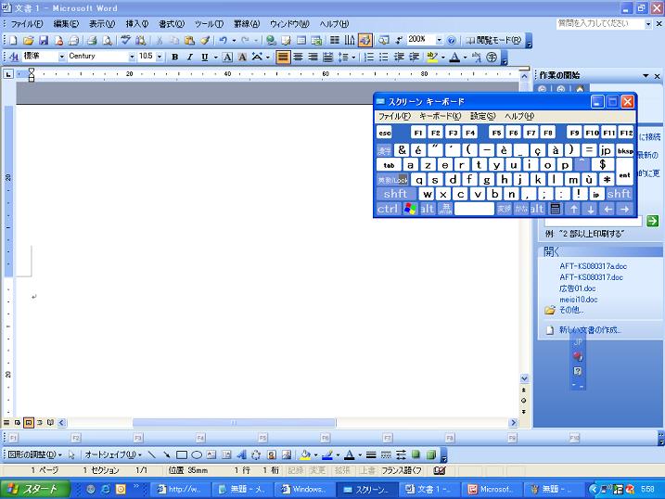
Task: Open the 挿入 menu in Word
Action: pos(136,24)
